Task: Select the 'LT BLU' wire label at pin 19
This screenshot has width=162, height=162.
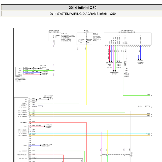Action: (34, 133)
